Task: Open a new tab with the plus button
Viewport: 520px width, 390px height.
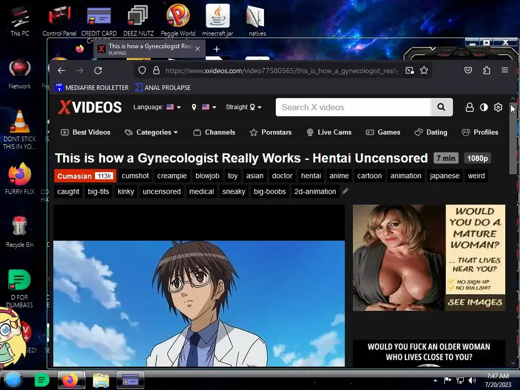Action: pos(216,49)
